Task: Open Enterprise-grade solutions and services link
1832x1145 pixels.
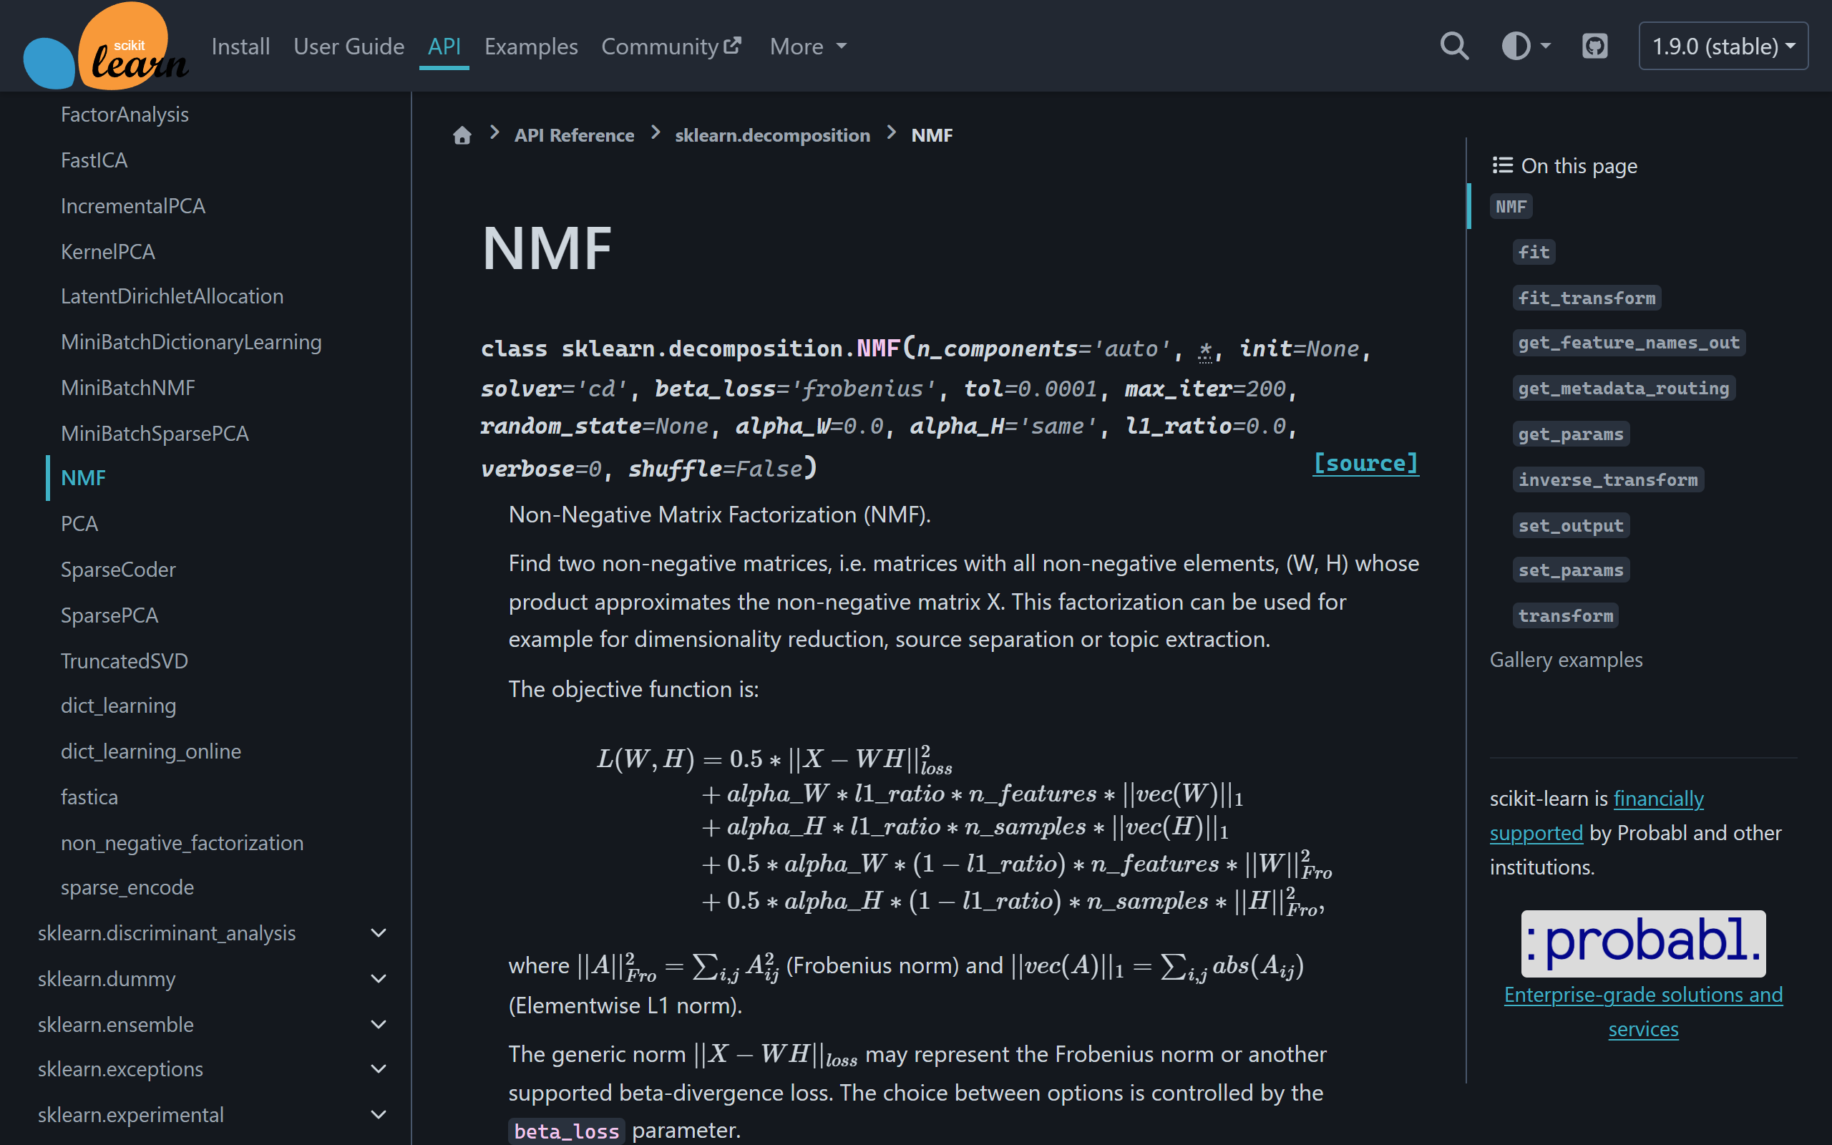Action: click(x=1643, y=1012)
